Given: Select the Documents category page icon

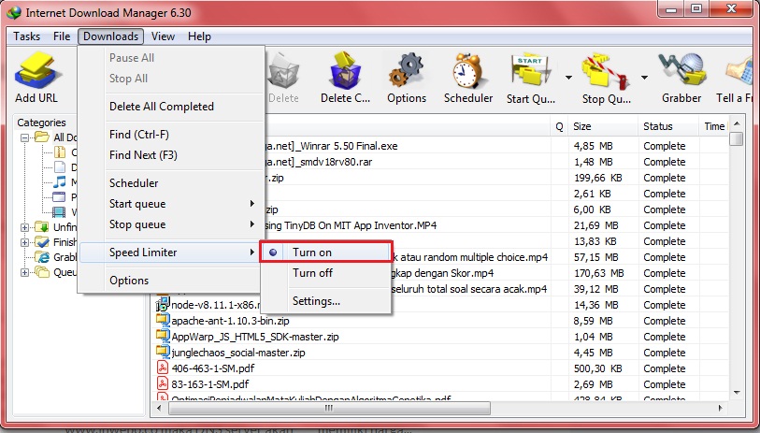Looking at the screenshot, I should (59, 167).
